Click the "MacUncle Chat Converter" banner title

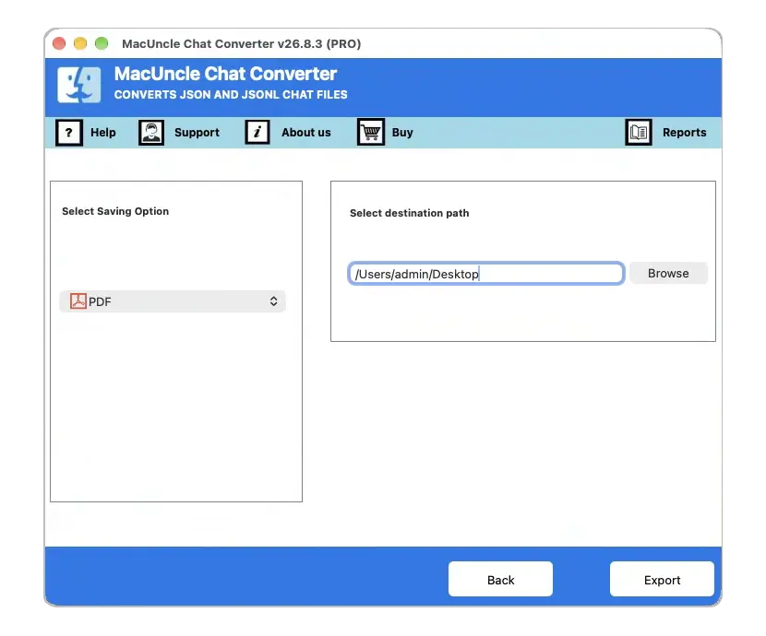tap(225, 74)
